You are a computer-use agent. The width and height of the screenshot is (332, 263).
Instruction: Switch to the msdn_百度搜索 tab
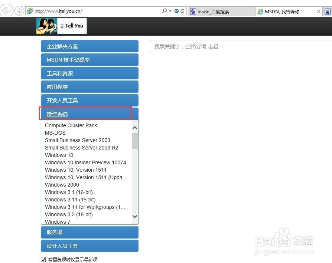tap(221, 11)
